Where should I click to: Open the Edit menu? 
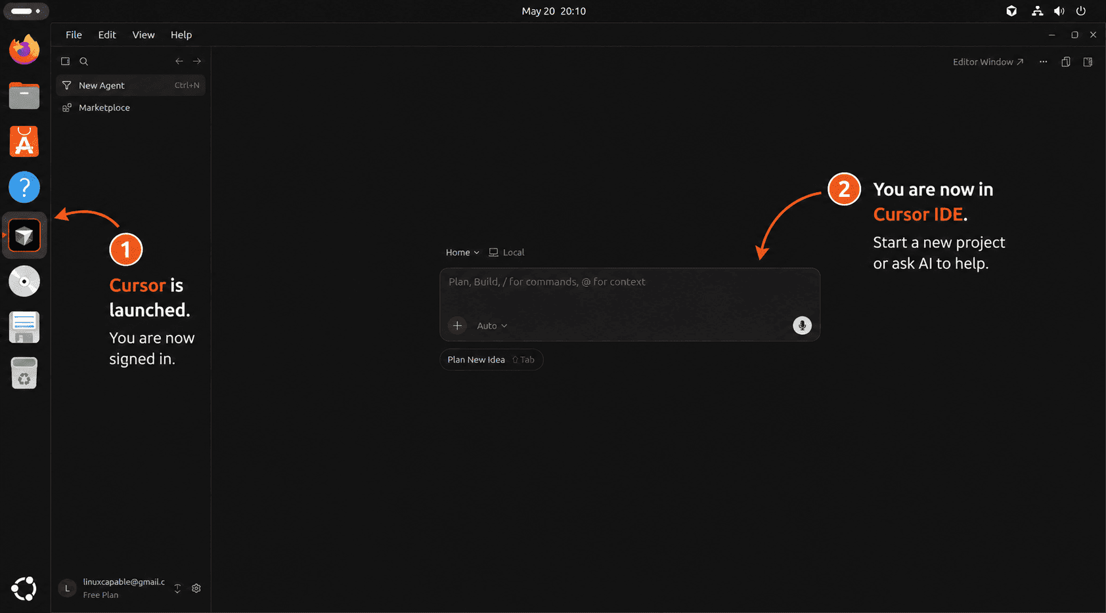[x=107, y=35]
